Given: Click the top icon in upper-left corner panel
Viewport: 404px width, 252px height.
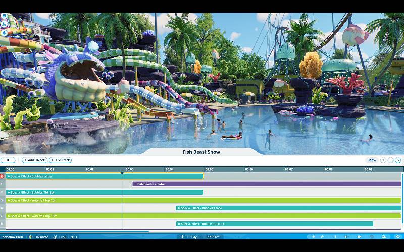Looking at the screenshot, I should point(4,16).
